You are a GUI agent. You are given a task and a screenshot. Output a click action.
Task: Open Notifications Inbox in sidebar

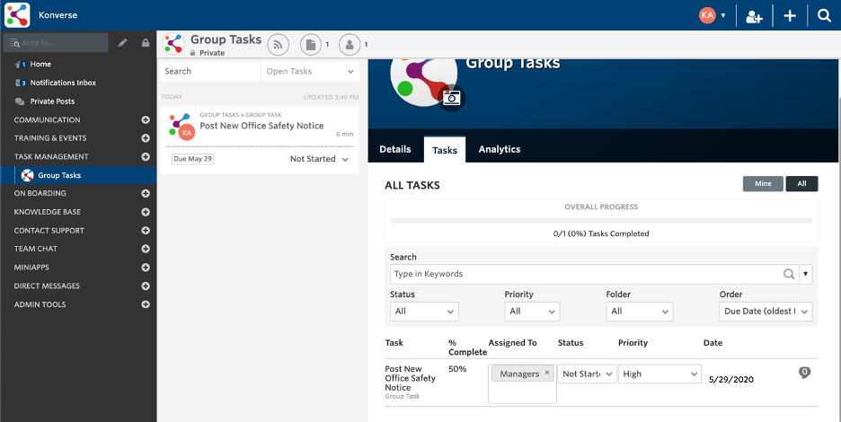click(x=63, y=83)
